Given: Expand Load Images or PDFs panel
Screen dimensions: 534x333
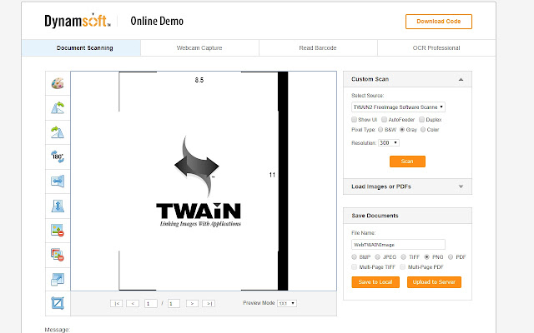Looking at the screenshot, I should [x=461, y=186].
